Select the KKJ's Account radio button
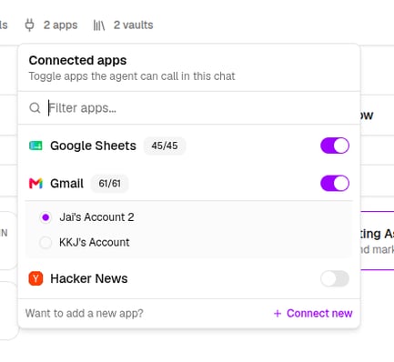This screenshot has width=394, height=362. (45, 242)
